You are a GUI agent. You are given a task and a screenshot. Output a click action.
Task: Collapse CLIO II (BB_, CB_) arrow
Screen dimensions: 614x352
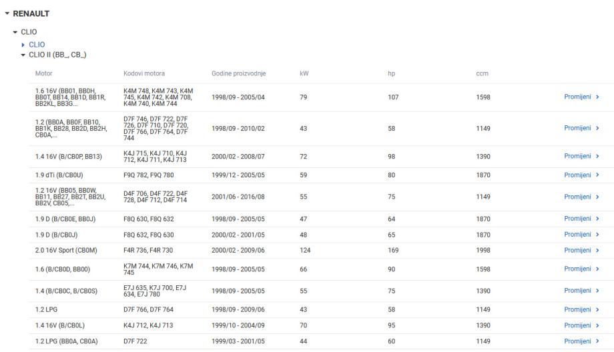[x=23, y=55]
